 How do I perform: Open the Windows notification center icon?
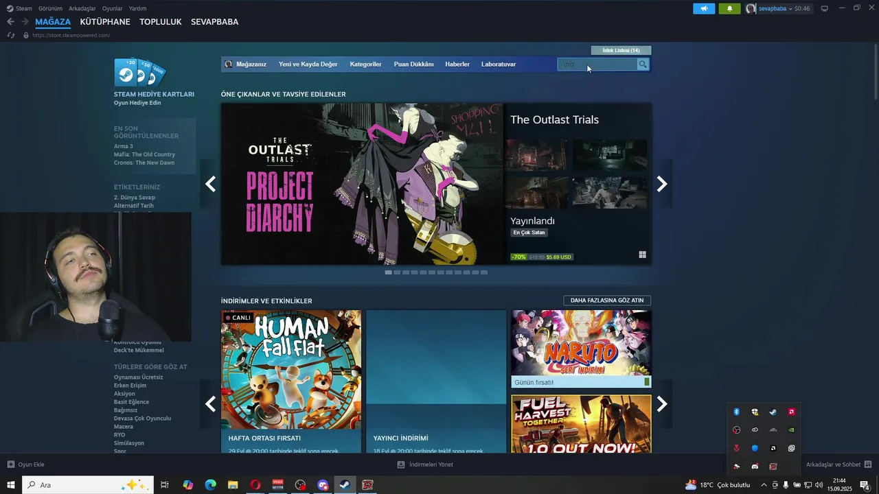(x=865, y=485)
